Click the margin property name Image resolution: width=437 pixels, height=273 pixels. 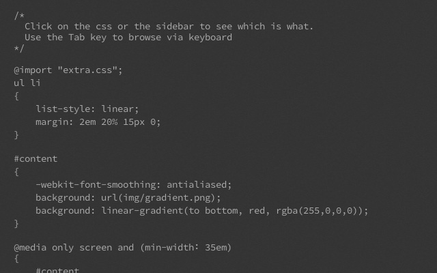(x=52, y=122)
